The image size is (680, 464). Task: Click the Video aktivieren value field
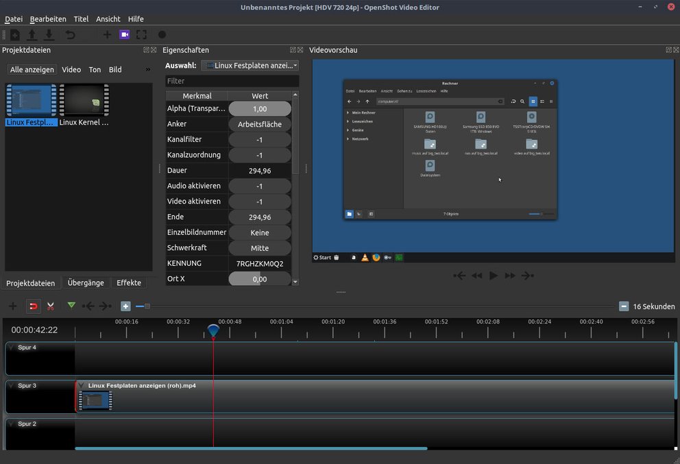[x=260, y=202]
